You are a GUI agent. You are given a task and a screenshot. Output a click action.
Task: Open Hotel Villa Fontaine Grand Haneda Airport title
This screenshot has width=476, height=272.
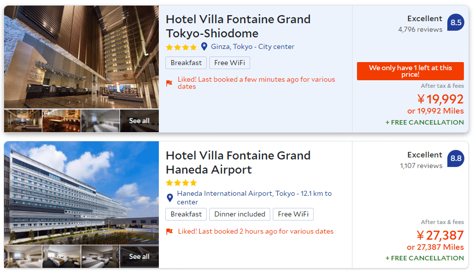tap(238, 162)
